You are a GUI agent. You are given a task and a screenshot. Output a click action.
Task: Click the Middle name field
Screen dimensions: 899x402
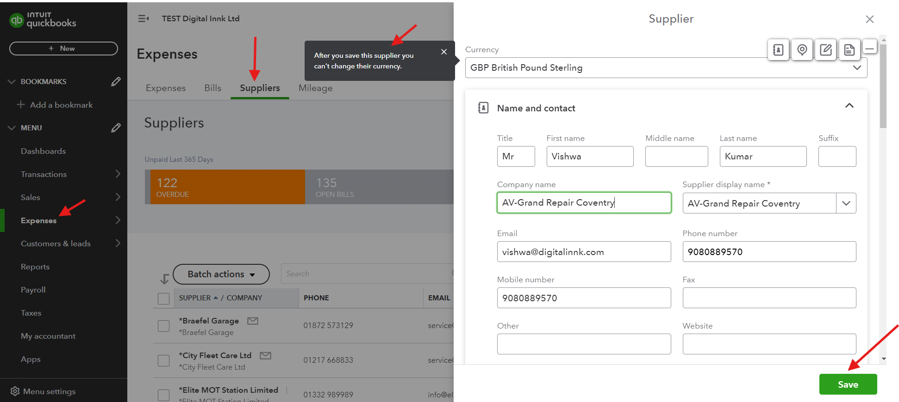[x=676, y=156]
